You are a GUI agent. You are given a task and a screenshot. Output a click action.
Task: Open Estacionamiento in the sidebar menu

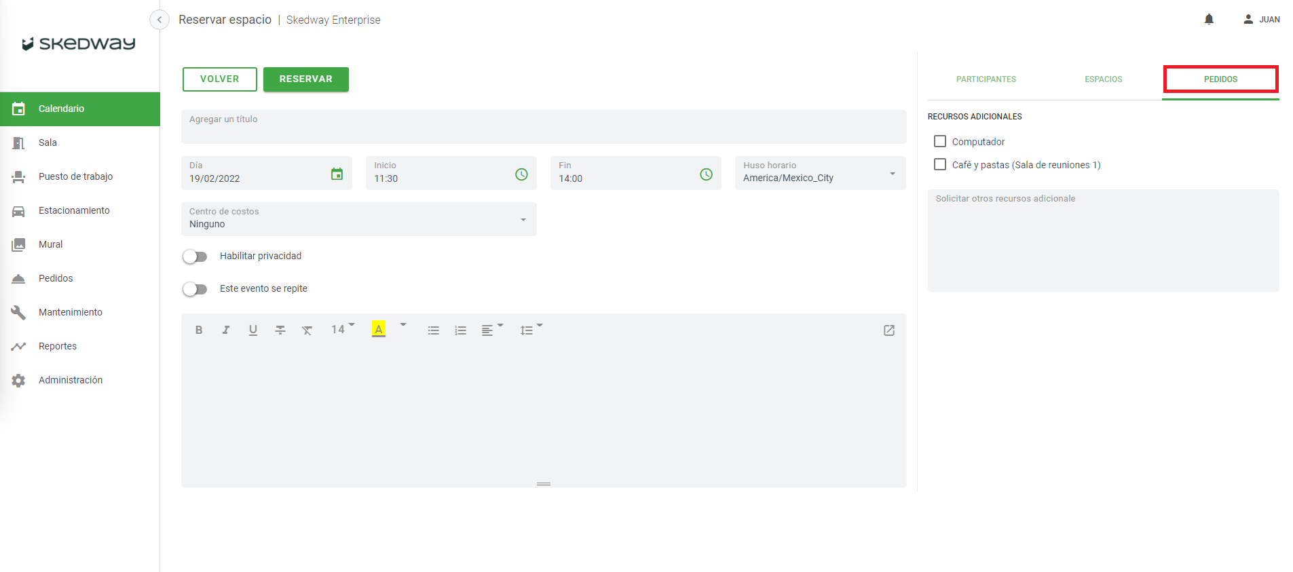click(74, 210)
